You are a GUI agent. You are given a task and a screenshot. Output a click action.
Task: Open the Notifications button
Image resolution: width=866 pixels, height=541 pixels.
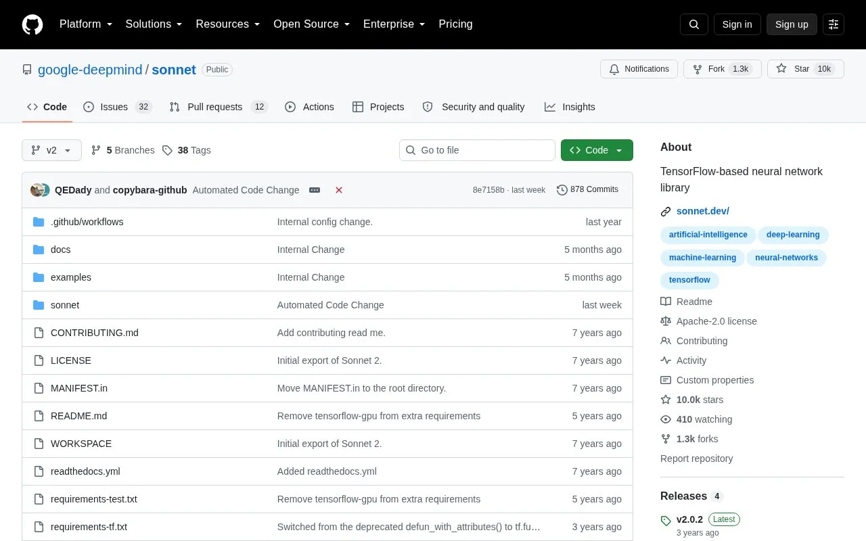[x=639, y=69]
